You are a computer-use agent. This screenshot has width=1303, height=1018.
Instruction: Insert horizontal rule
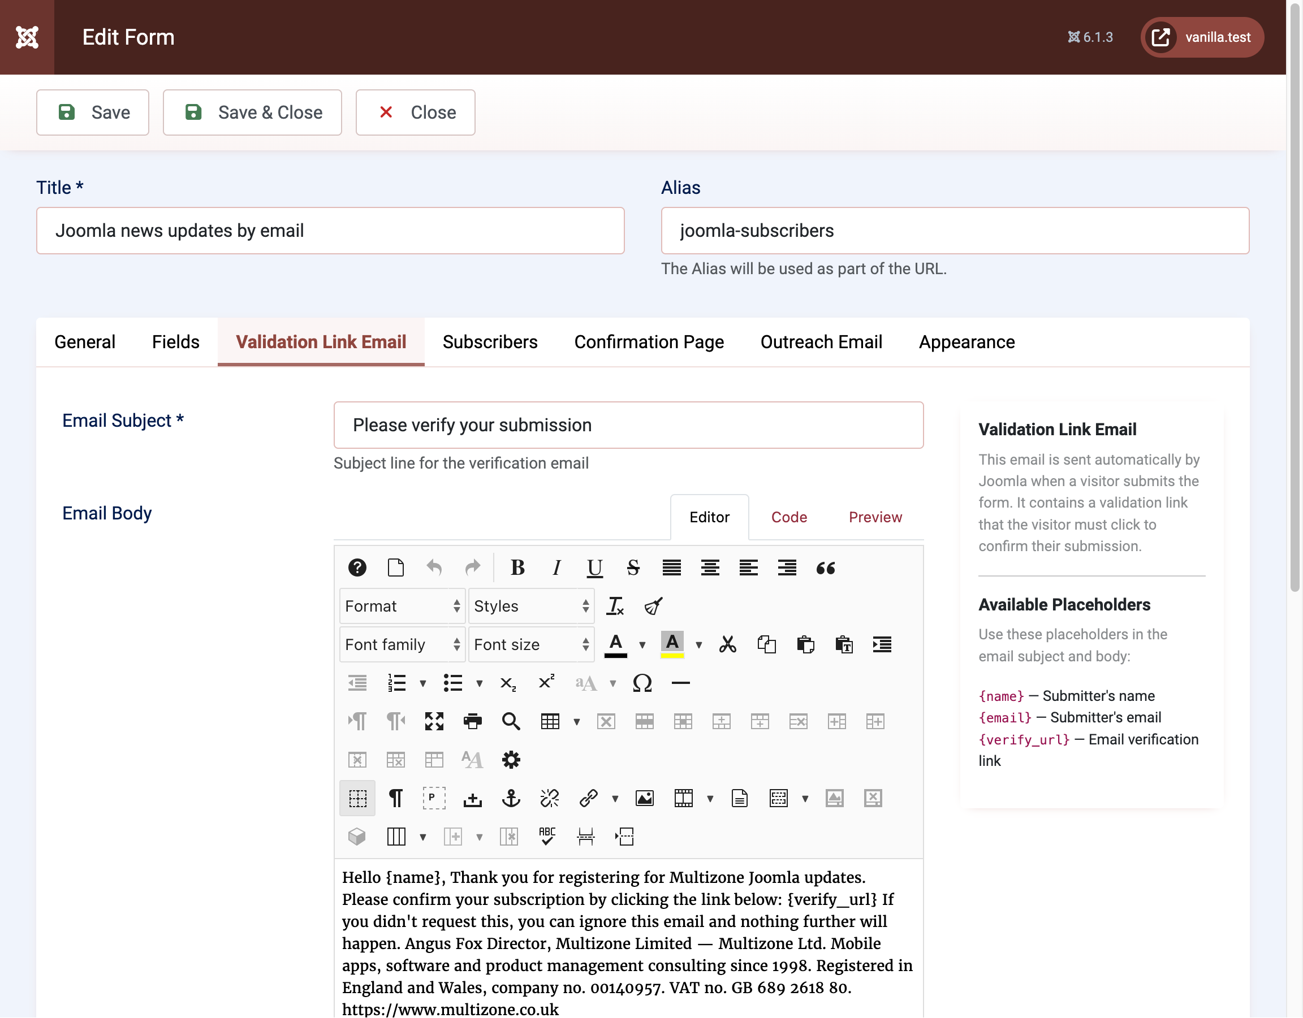pyautogui.click(x=681, y=683)
